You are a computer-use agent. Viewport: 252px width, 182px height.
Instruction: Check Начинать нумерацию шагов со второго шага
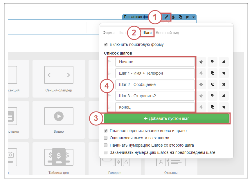click(106, 145)
